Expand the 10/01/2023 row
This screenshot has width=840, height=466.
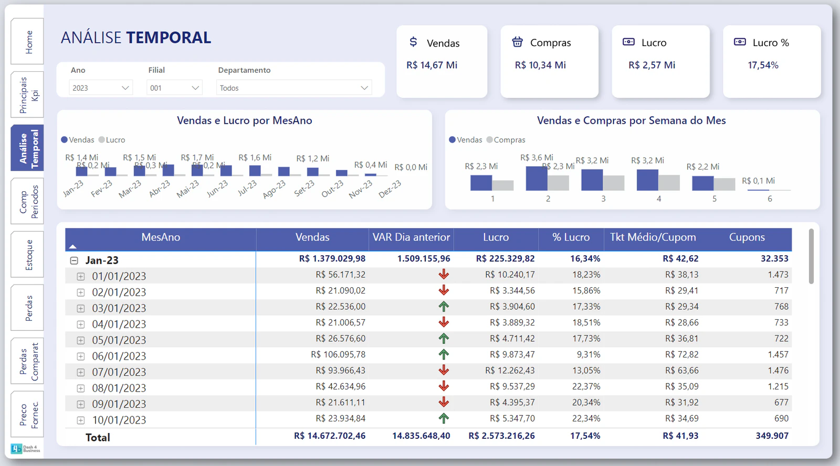81,420
